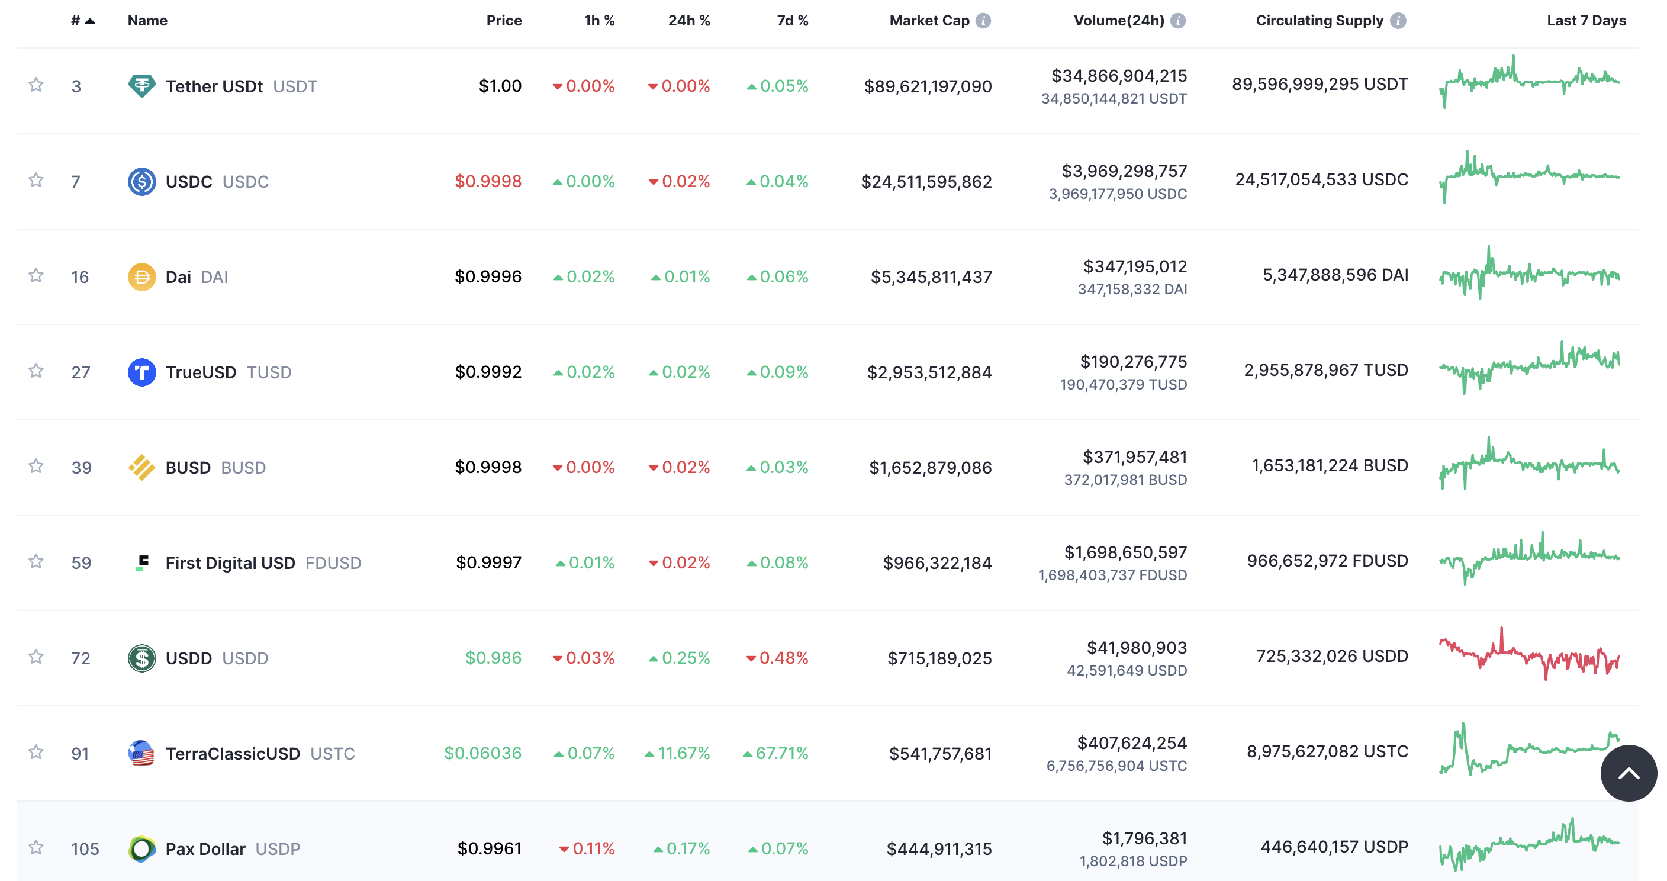Image resolution: width=1667 pixels, height=881 pixels.
Task: Click the TerraClassicUSD flag logo
Action: [x=141, y=754]
